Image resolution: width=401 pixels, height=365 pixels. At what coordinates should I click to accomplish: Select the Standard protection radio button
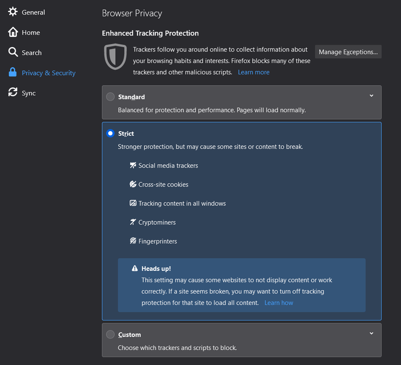(110, 97)
